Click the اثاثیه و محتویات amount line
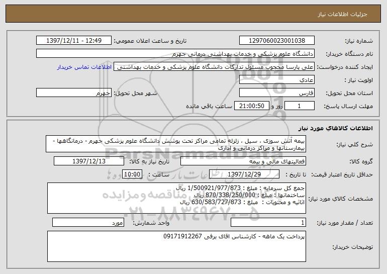 [x=243, y=202]
